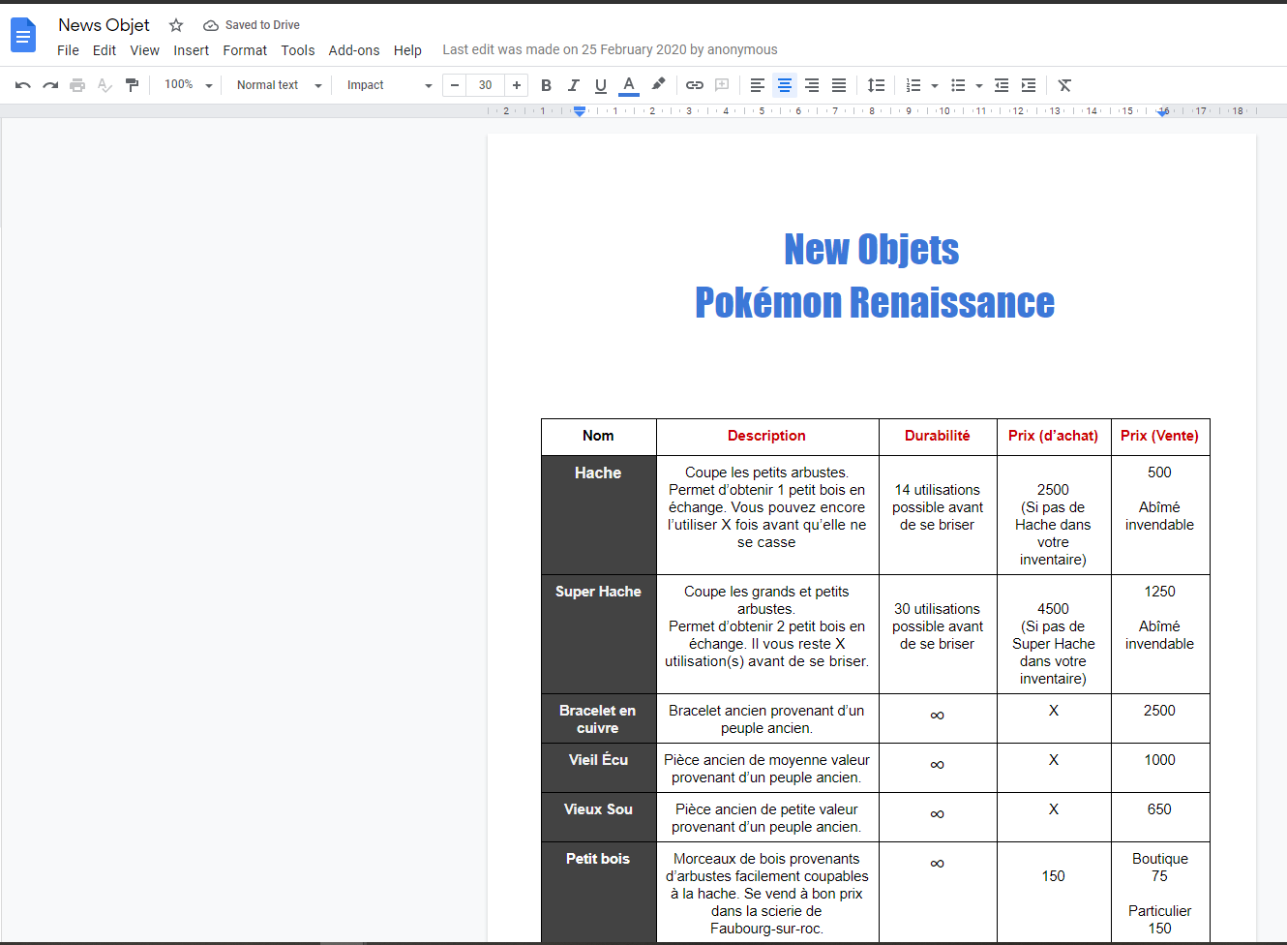Expand numbered list style options
This screenshot has width=1287, height=945.
935,85
